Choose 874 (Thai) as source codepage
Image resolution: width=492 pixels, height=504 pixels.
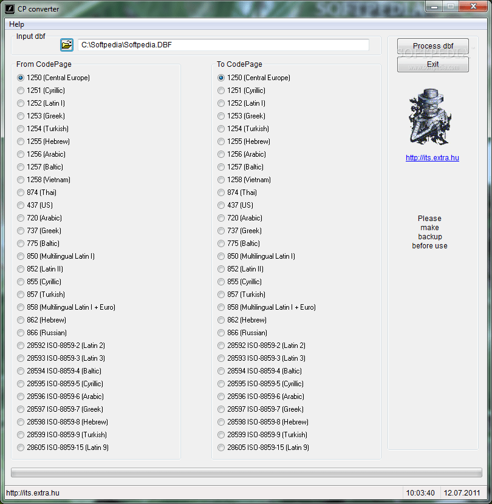point(20,192)
